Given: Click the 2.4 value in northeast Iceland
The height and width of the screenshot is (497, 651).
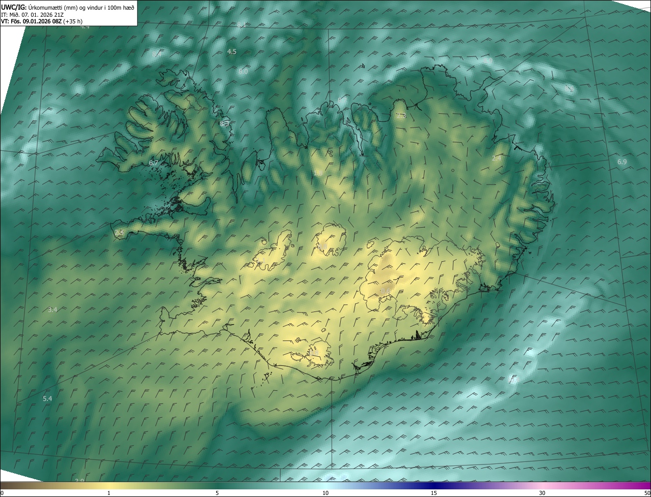Looking at the screenshot, I should coord(496,159).
